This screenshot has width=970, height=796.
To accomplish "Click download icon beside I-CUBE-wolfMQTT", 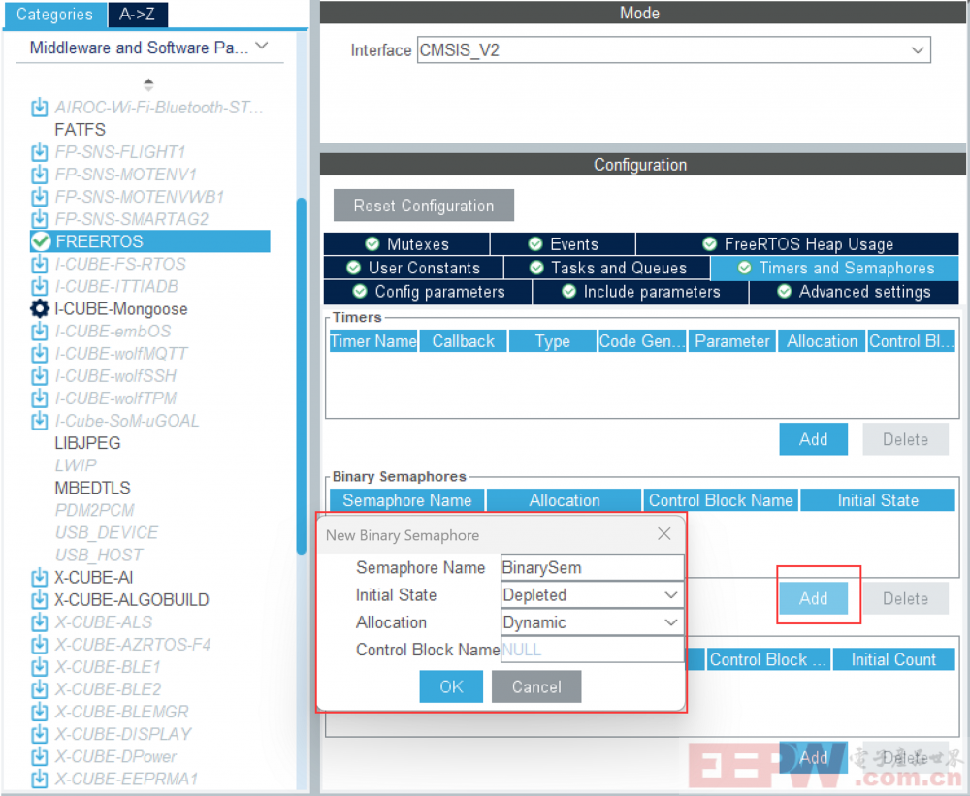I will point(39,354).
